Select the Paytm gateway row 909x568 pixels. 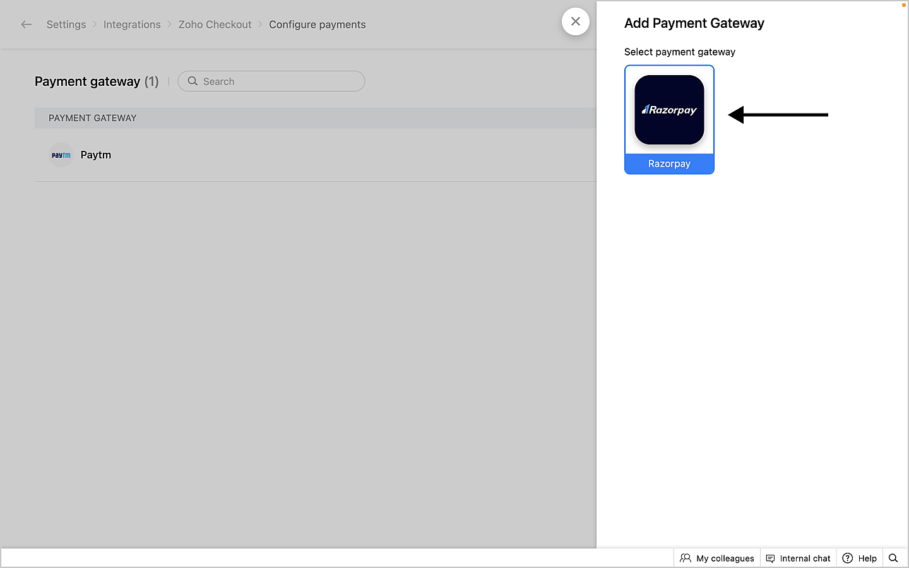316,155
